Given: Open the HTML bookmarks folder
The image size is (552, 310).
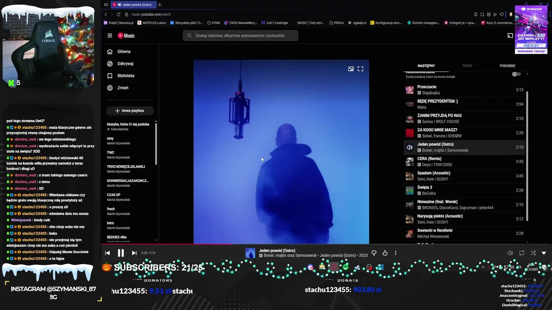Looking at the screenshot, I should tap(214, 23).
